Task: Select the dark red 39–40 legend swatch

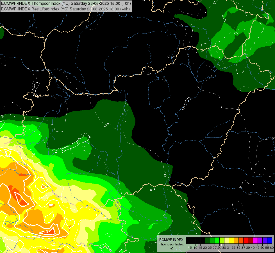Action: pyautogui.click(x=251, y=240)
